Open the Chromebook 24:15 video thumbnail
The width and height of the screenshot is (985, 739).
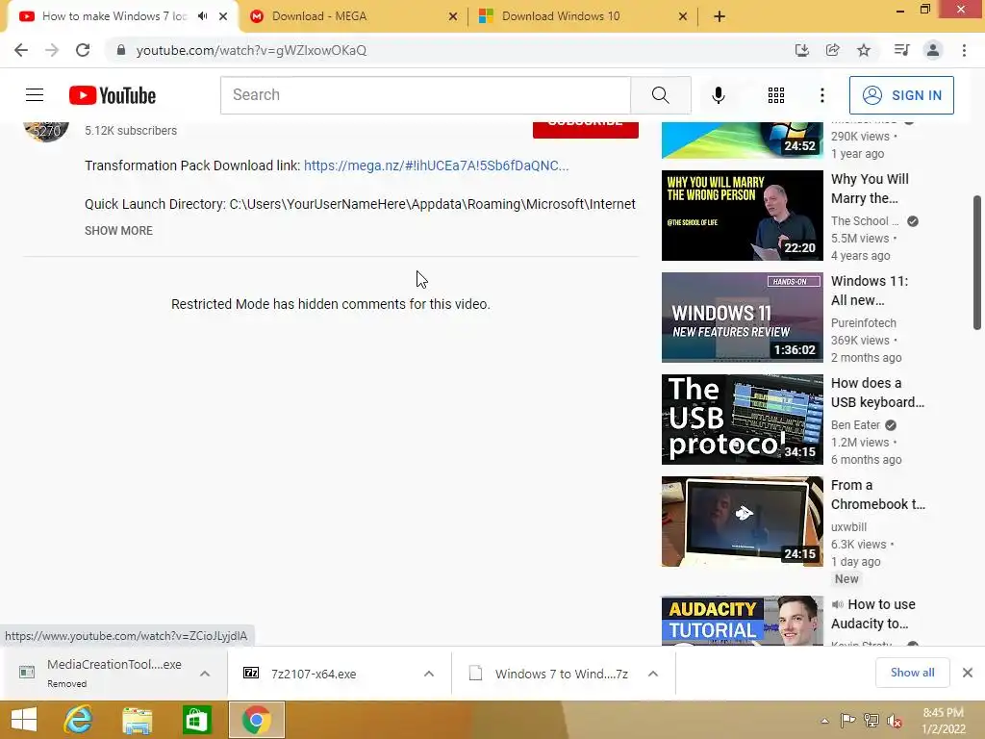[742, 521]
